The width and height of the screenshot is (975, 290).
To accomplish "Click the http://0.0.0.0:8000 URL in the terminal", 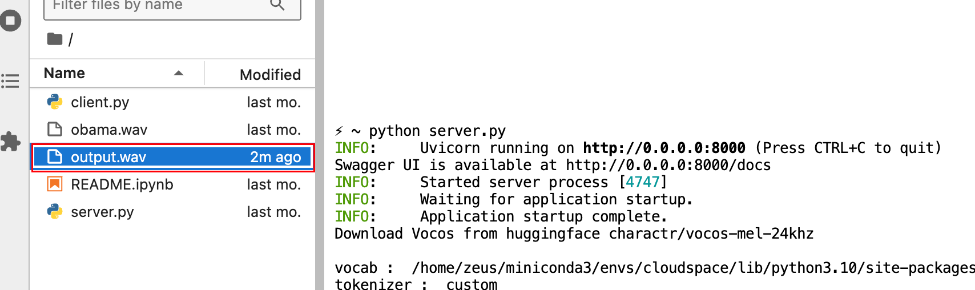I will click(x=664, y=148).
